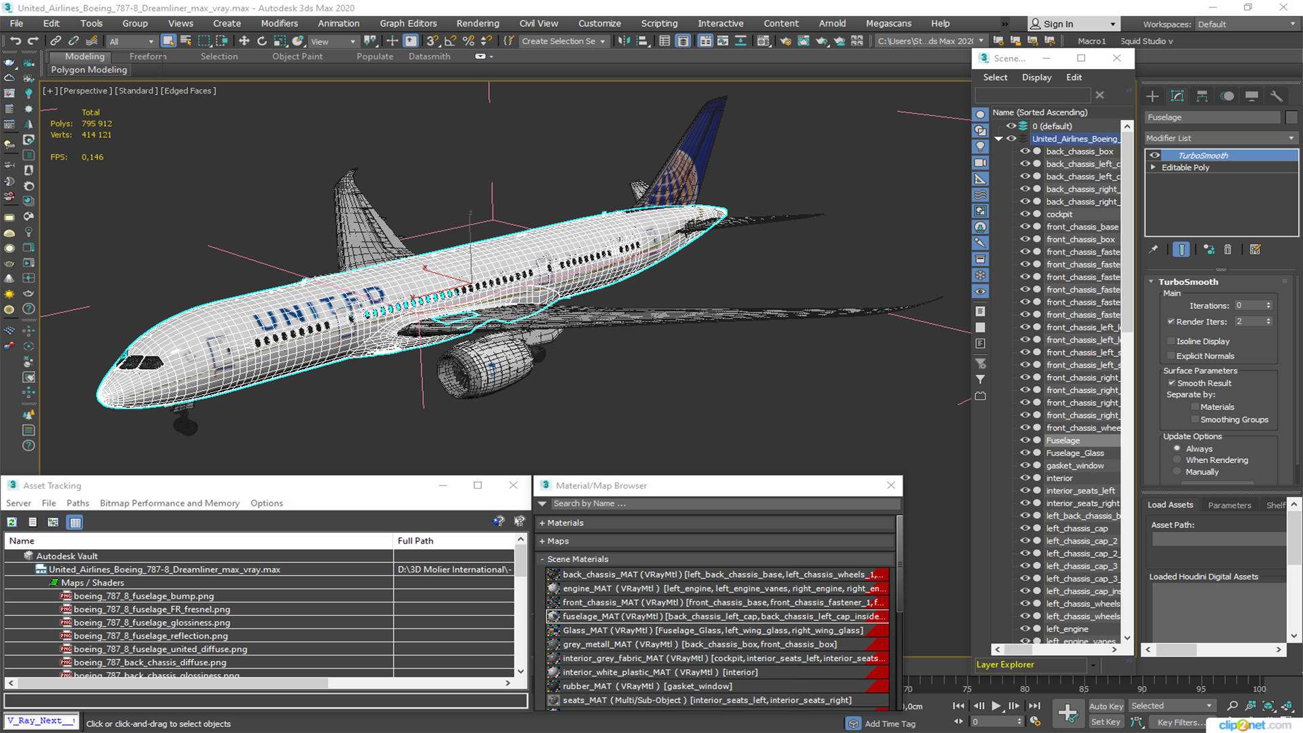
Task: Click Table View icon in Asset Tracking
Action: pos(75,522)
